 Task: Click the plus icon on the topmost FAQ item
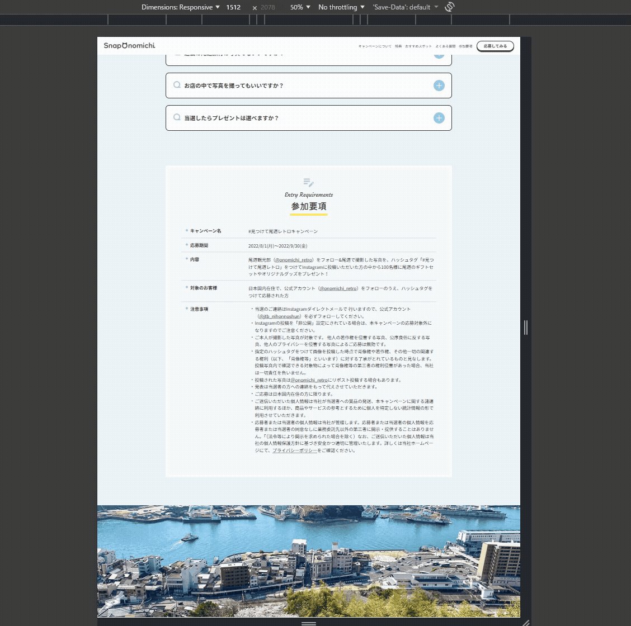point(439,53)
